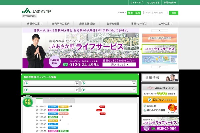Expand the top-left campaign item with plus
The width and height of the screenshot is (200, 133).
[x=77, y=83]
